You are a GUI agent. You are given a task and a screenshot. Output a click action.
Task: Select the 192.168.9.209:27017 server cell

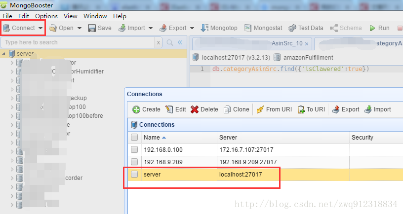tap(248, 162)
